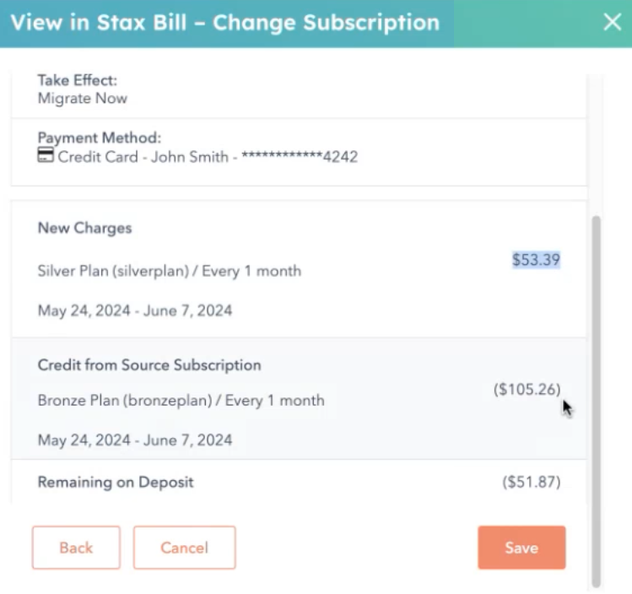Click the Silver Plan date range
The image size is (632, 594).
click(135, 310)
